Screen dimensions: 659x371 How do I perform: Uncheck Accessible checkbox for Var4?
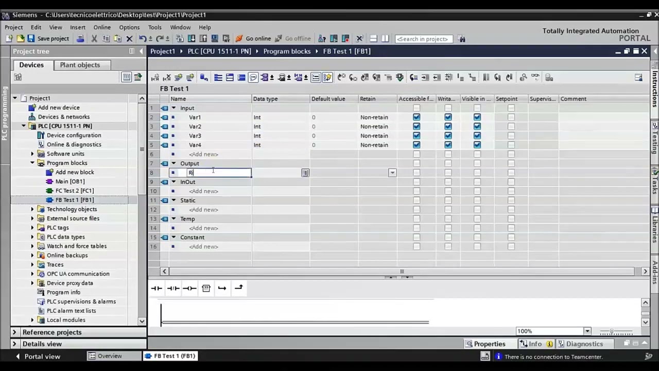(x=417, y=145)
